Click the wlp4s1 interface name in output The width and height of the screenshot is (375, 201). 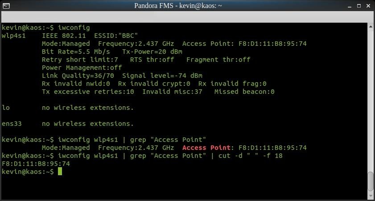tap(14, 36)
